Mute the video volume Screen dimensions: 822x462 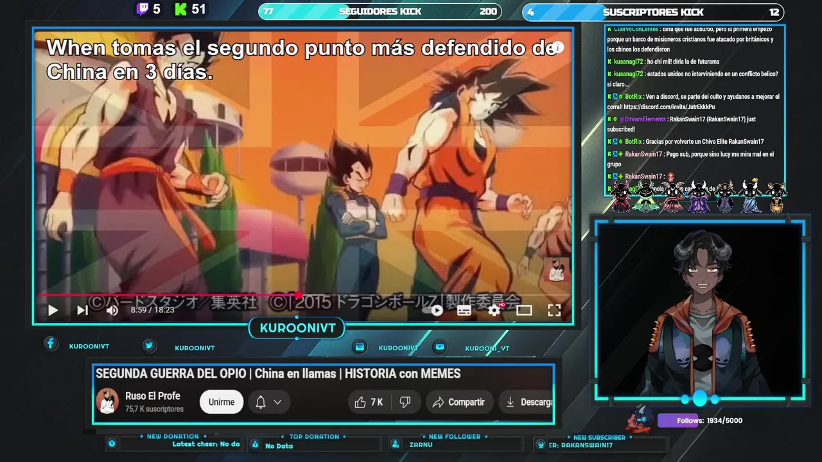click(112, 311)
